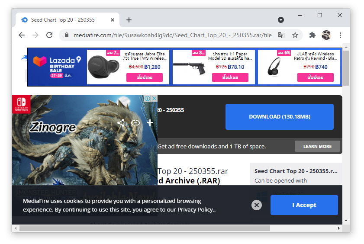The height and width of the screenshot is (244, 364).
Task: Click the share icon
Action: point(121,123)
